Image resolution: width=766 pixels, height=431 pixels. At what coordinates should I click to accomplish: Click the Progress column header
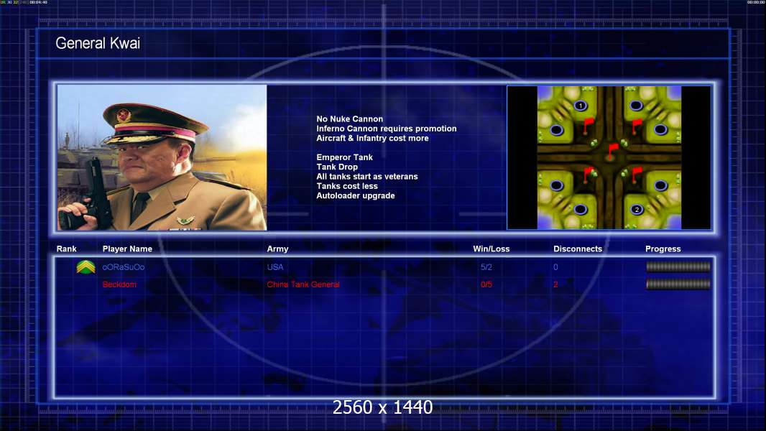click(x=663, y=249)
